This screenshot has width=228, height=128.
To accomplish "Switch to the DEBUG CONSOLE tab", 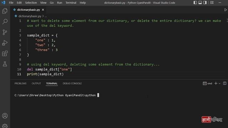I will coord(72,84).
